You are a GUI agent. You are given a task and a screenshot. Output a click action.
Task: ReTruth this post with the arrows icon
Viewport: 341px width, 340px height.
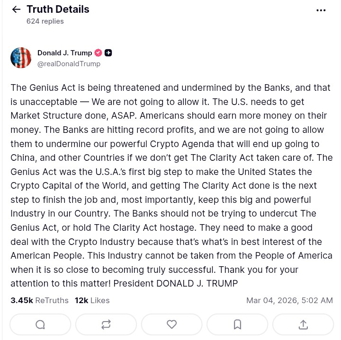coord(106,324)
